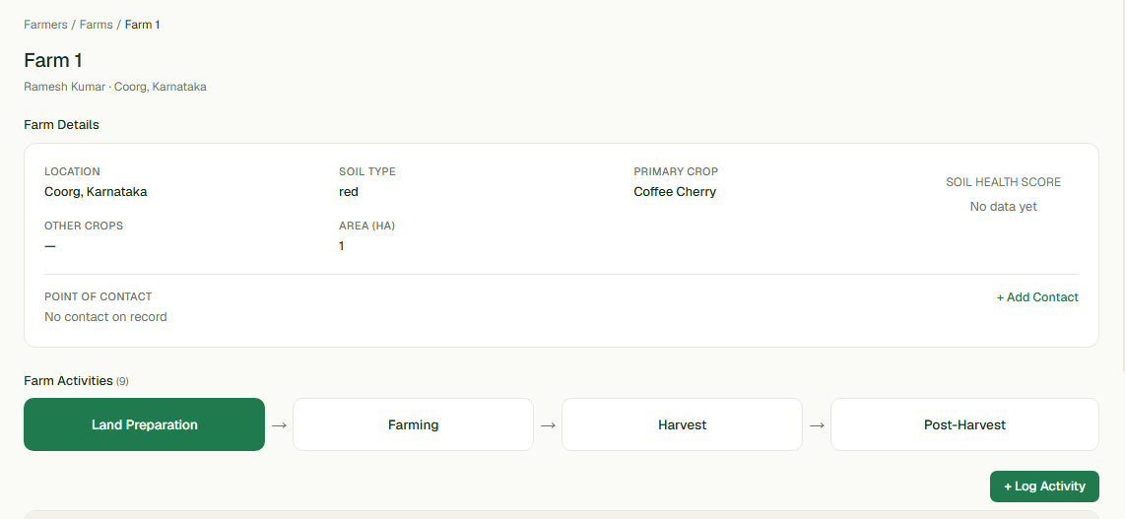Open the Farmers breadcrumb link
Screen dimensions: 1125x519
(x=45, y=25)
